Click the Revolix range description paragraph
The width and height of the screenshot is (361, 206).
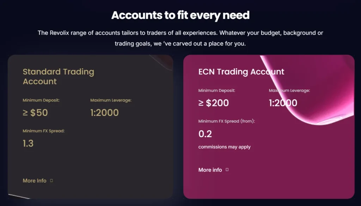(180, 38)
